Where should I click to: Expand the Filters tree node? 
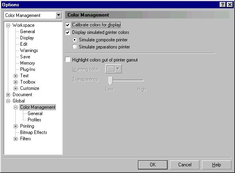coord(16,139)
